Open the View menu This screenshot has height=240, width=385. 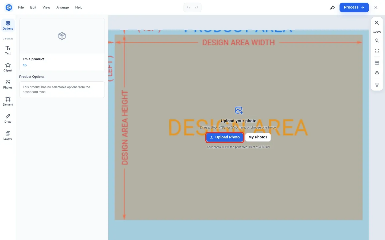click(x=46, y=7)
